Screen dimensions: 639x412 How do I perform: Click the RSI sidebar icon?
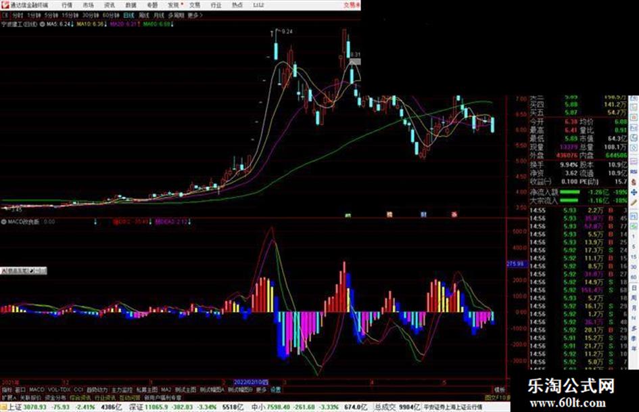pos(634,172)
